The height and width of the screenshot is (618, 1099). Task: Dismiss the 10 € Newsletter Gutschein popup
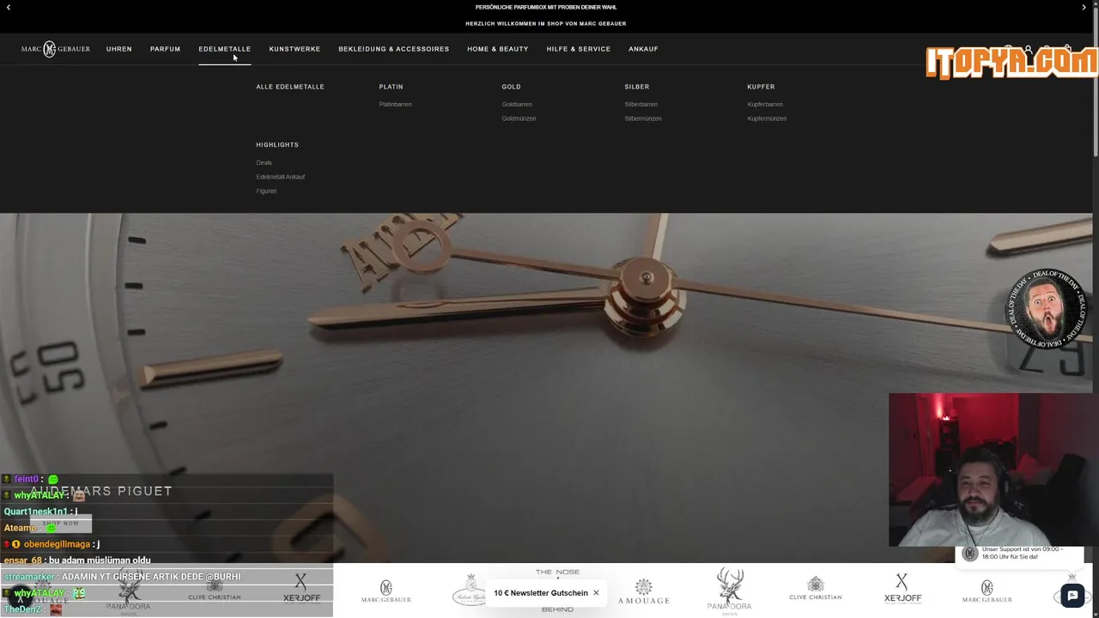tap(596, 593)
